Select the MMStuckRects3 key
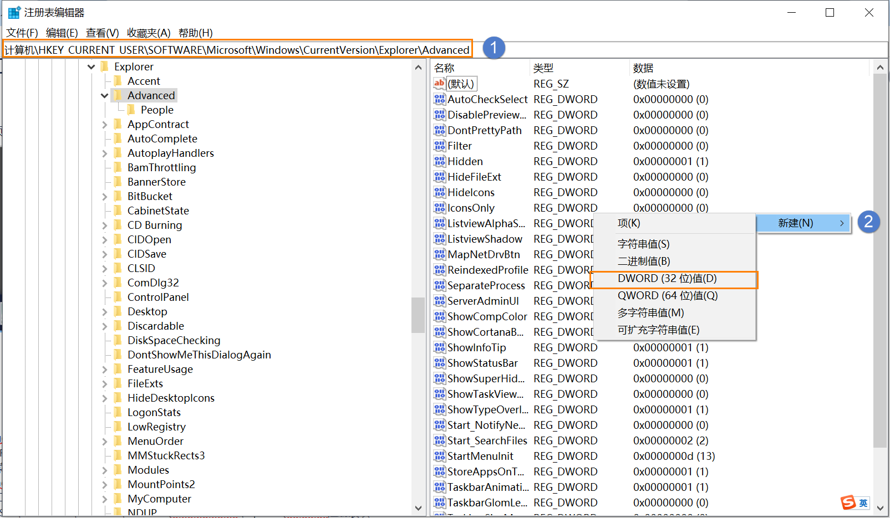 coord(166,456)
